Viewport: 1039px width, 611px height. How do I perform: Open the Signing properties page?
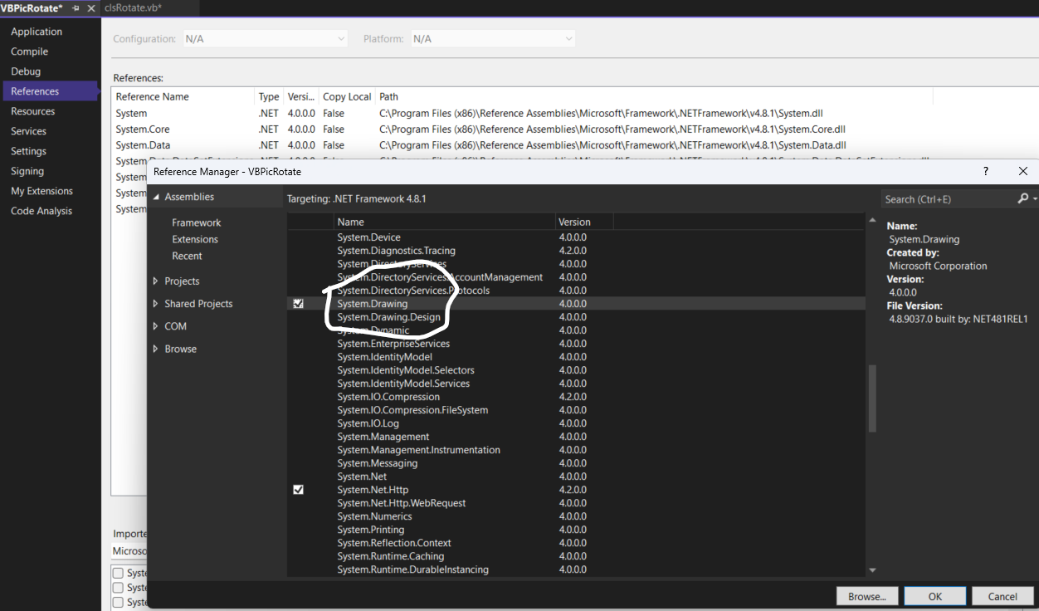tap(27, 171)
